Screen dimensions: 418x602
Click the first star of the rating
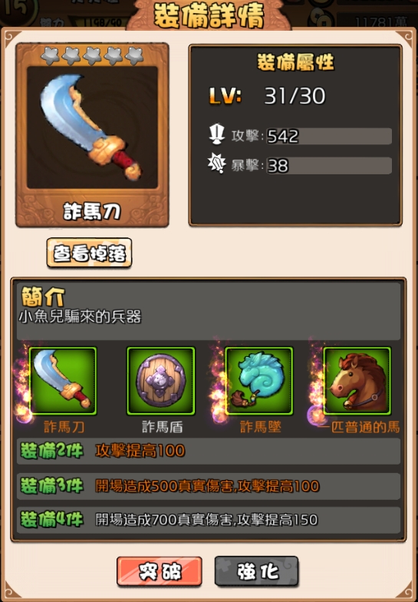[x=50, y=56]
